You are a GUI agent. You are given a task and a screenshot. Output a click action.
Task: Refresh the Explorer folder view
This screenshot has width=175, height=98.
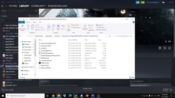coord(110,36)
